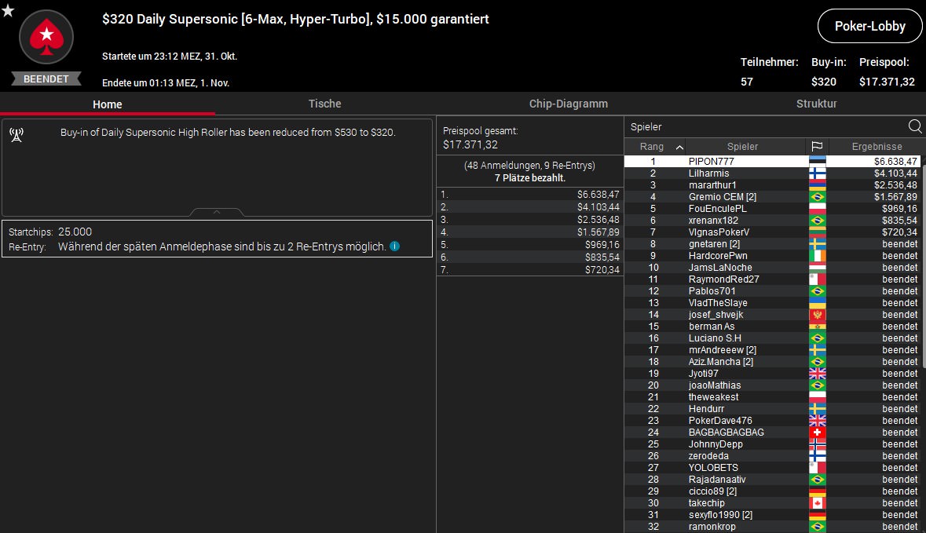926x533 pixels.
Task: Click the Brazil flag next to Gremio CEM
Action: click(818, 196)
